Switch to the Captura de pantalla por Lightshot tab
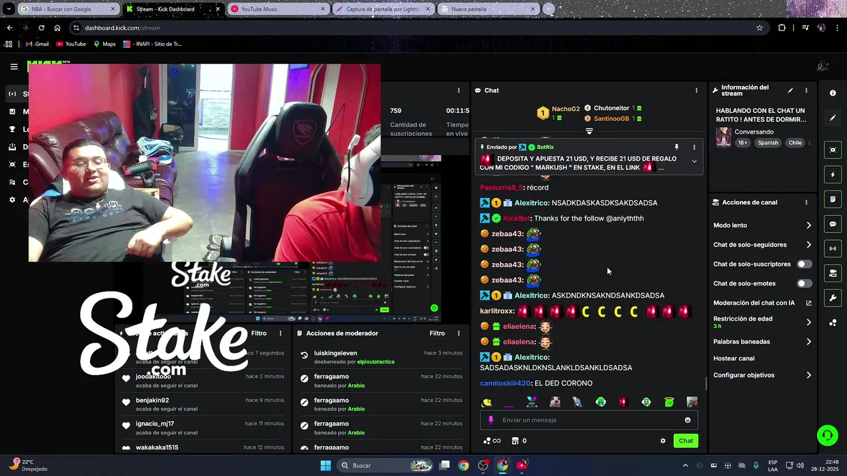This screenshot has height=476, width=847. (x=383, y=9)
